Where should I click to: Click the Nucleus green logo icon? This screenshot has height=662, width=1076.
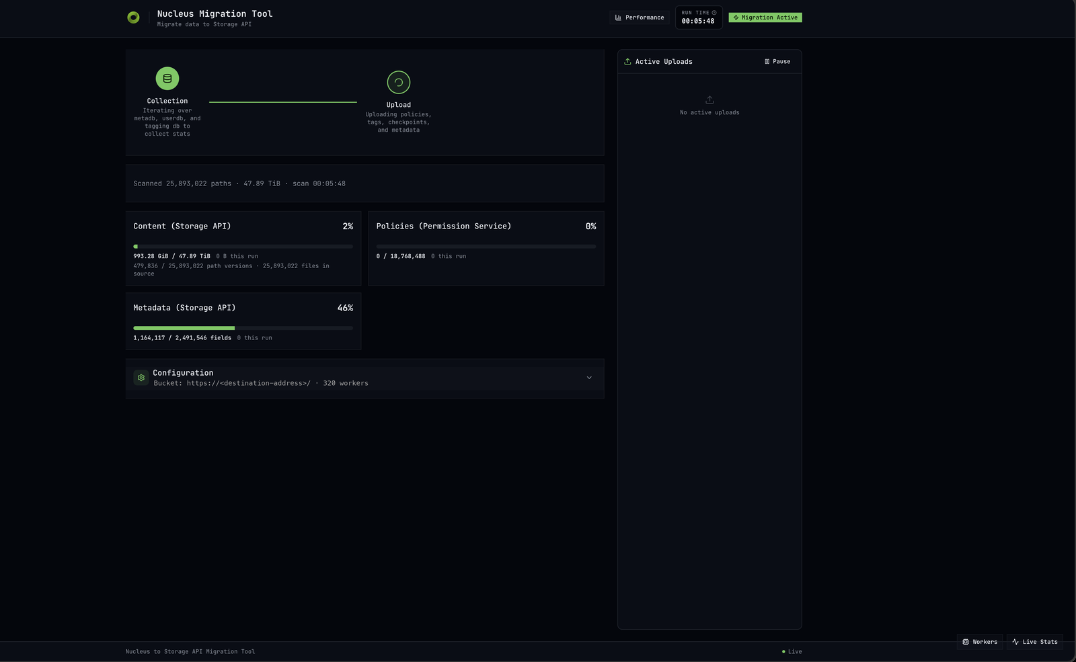pyautogui.click(x=133, y=17)
